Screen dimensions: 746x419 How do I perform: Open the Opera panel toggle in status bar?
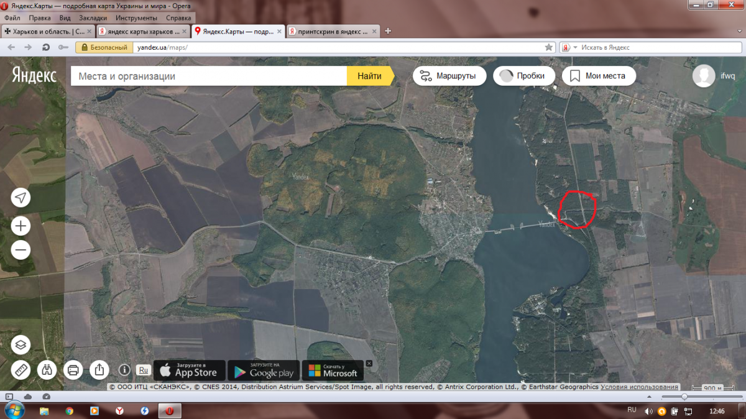(9, 397)
